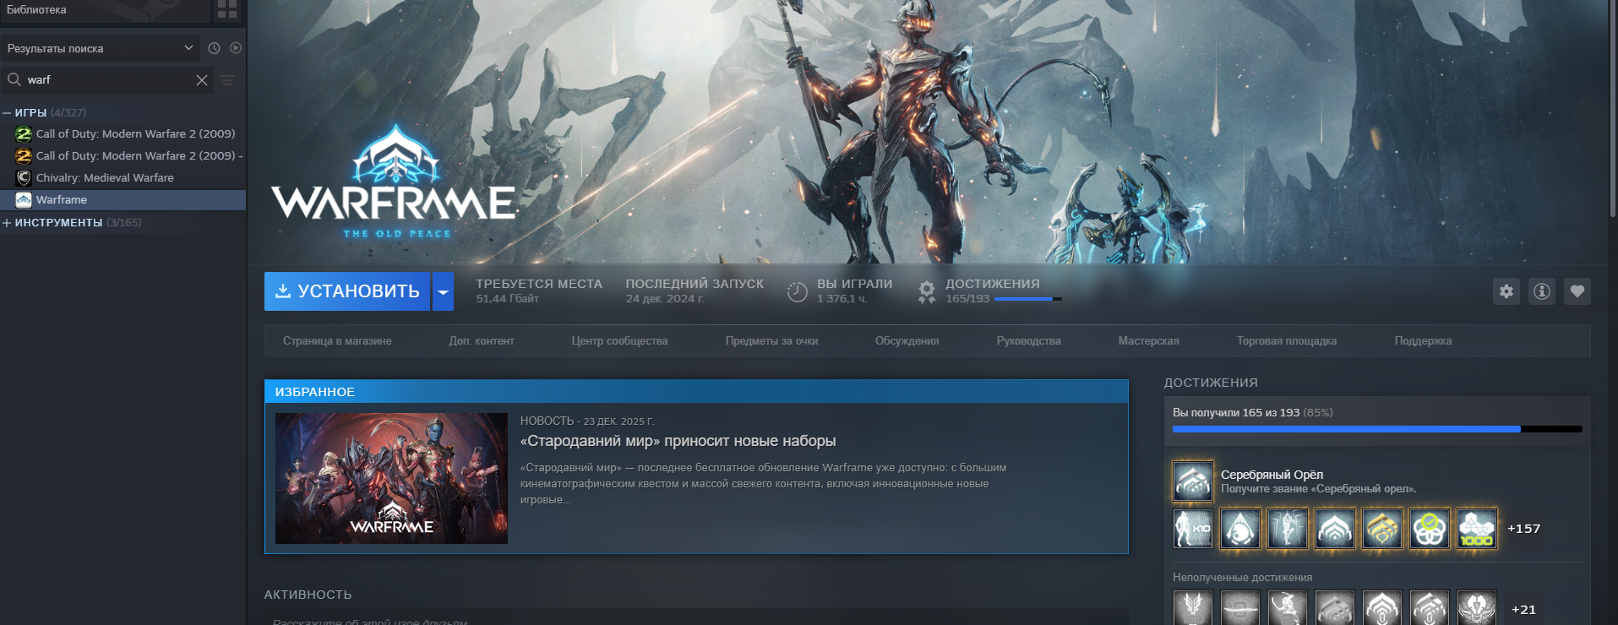
Task: Open the Мастерская tab
Action: [x=1148, y=341]
